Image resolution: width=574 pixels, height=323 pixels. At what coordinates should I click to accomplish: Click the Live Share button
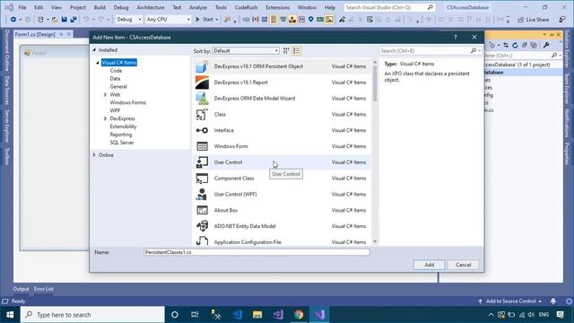[533, 20]
